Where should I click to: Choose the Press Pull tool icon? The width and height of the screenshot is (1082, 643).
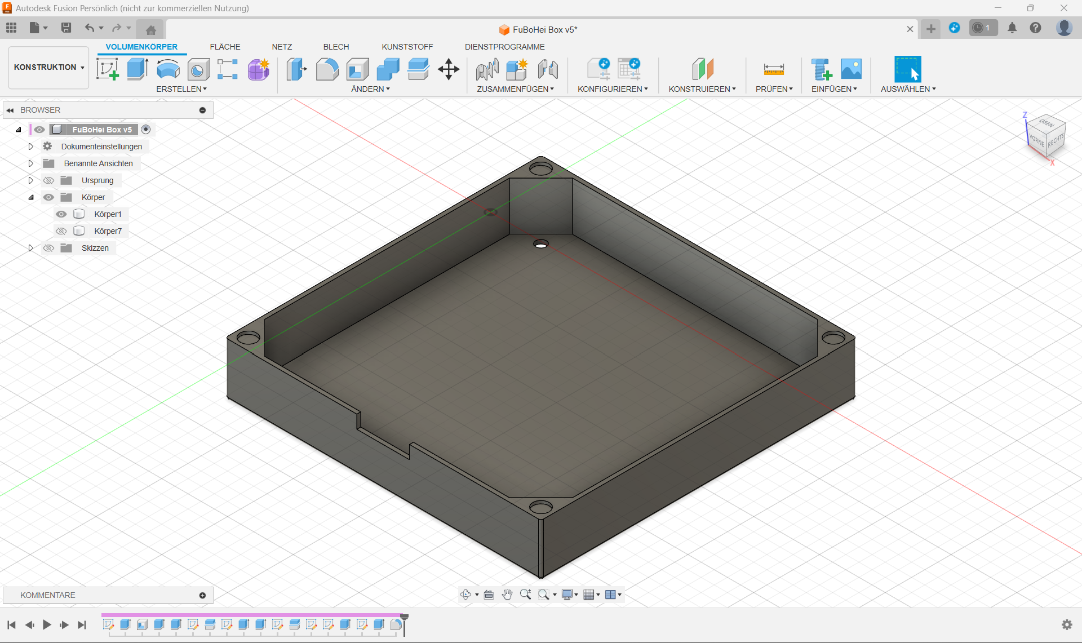coord(296,69)
